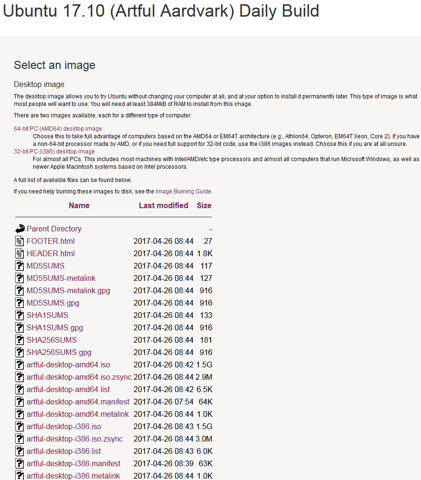Open HEADER.html file link
Screen dimensions: 421x480
[x=50, y=253]
